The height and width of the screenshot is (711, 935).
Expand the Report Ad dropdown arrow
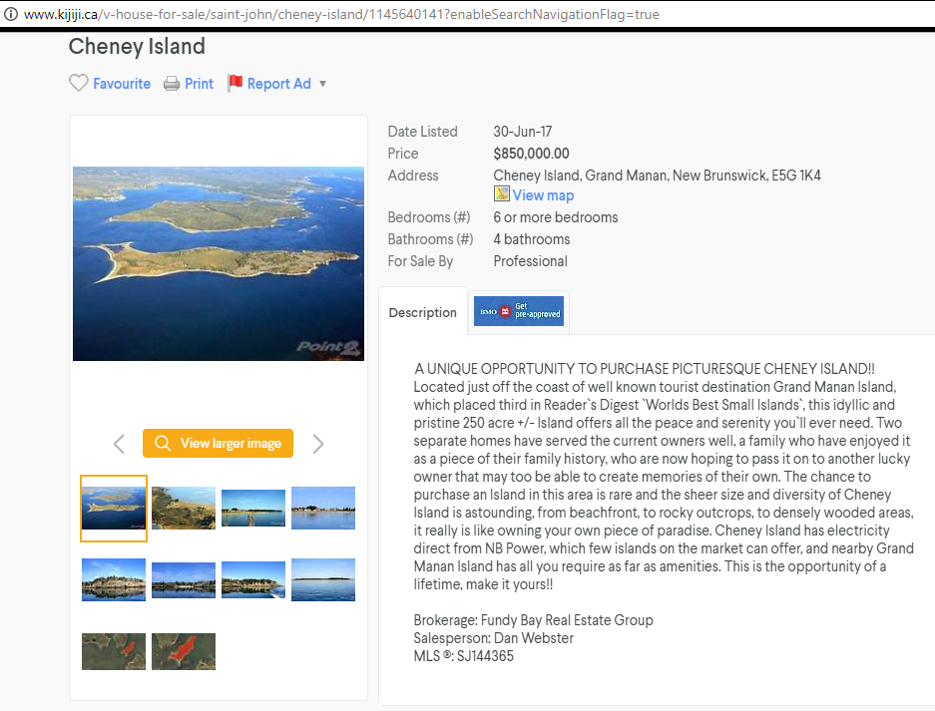[x=321, y=84]
